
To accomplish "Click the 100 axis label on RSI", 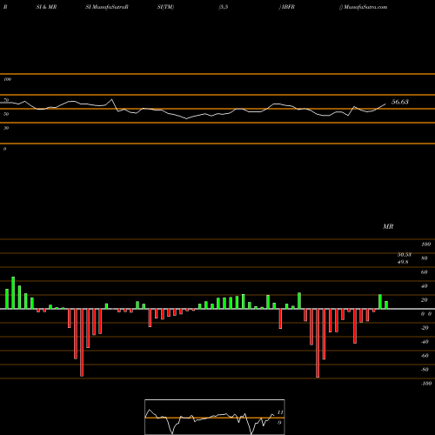I will click(7, 79).
